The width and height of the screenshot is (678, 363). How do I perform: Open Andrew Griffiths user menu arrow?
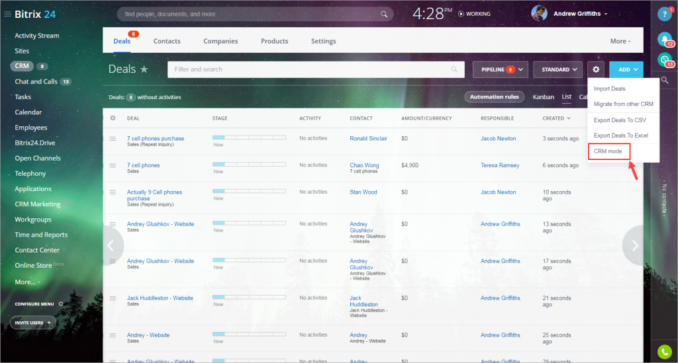606,15
